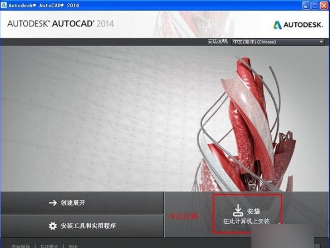Viewport: 330px width, 248px height.
Task: Open the 系统要求 link in the footer
Action: (x=50, y=246)
